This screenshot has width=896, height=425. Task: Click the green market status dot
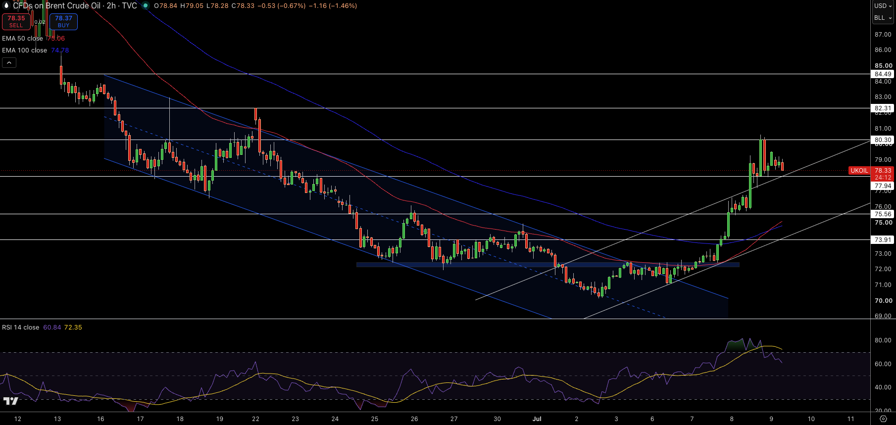[x=145, y=6]
